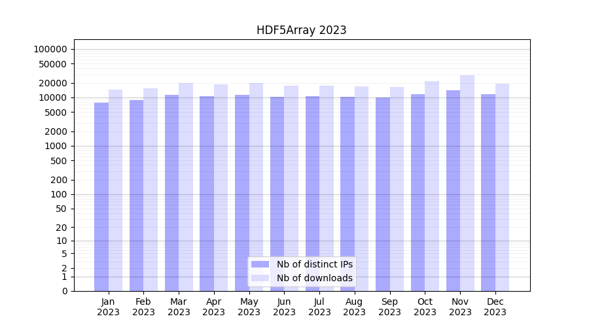The image size is (589, 327).
Task: Select the October downloads bar
Action: (432, 186)
